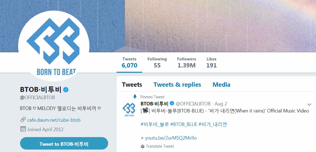This screenshot has width=316, height=152.
Task: Click the BTOB profile avatar logo
Action: pyautogui.click(x=54, y=46)
